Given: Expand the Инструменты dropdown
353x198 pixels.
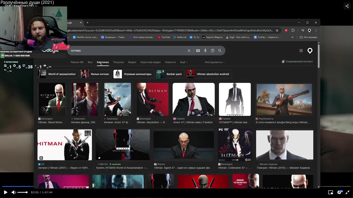Looking at the screenshot, I should (215, 62).
